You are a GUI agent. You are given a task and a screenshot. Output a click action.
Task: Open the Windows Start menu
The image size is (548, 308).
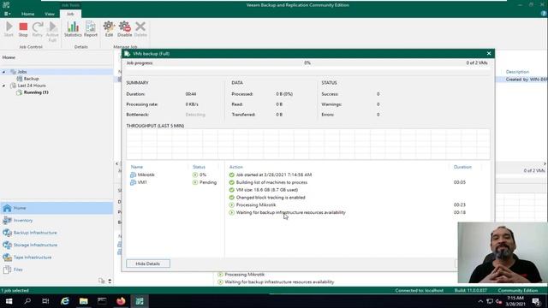click(x=9, y=301)
